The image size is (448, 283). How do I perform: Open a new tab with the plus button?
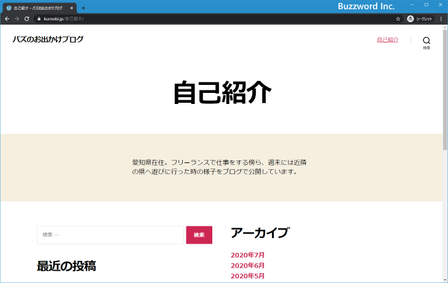pyautogui.click(x=83, y=8)
